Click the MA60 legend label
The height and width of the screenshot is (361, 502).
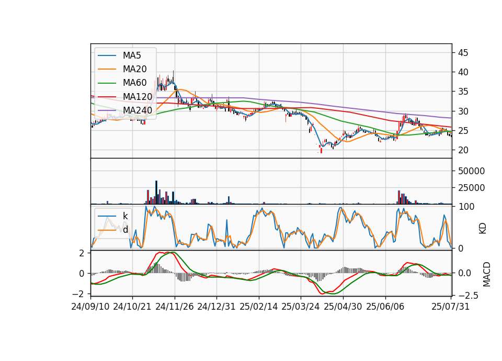pyautogui.click(x=134, y=83)
